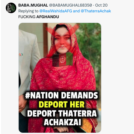Click the BABA.MUGHAL display name
Screen dimensions: 134x134
(x=33, y=5)
